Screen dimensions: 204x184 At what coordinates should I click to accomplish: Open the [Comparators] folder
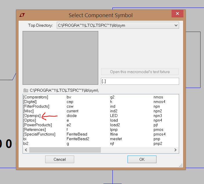pos(36,97)
